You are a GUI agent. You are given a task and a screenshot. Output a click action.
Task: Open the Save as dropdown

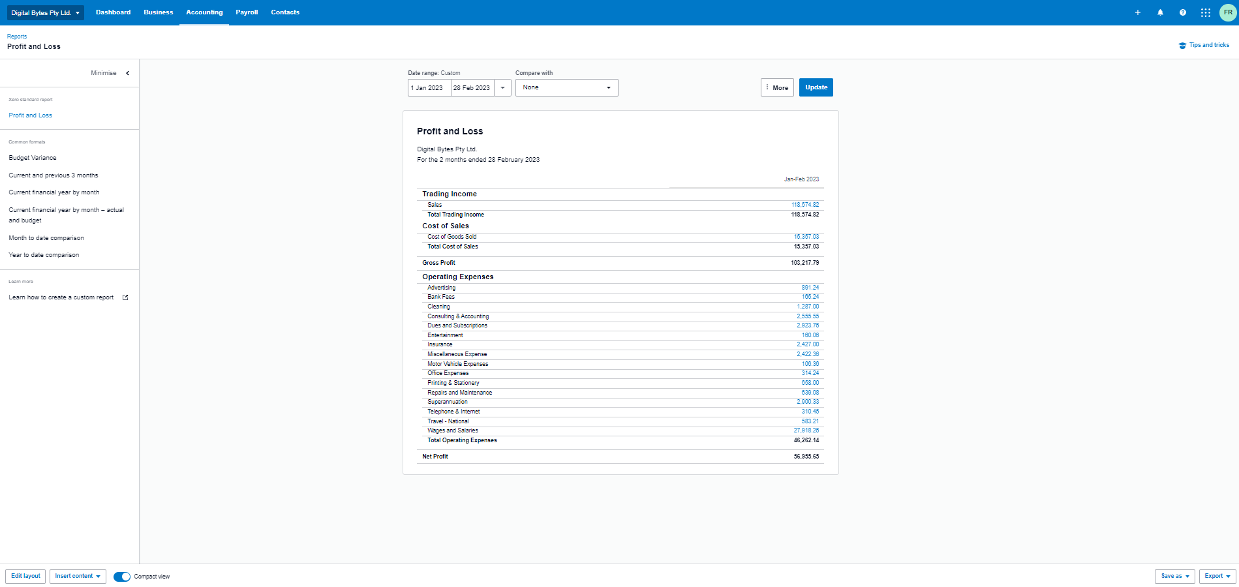click(x=1175, y=577)
